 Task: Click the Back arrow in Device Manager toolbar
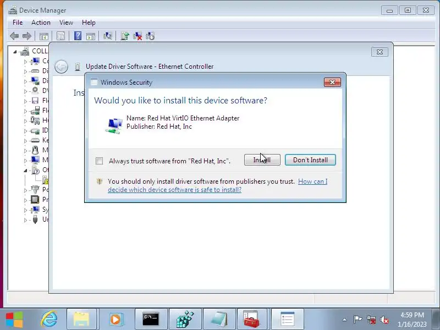pyautogui.click(x=14, y=36)
